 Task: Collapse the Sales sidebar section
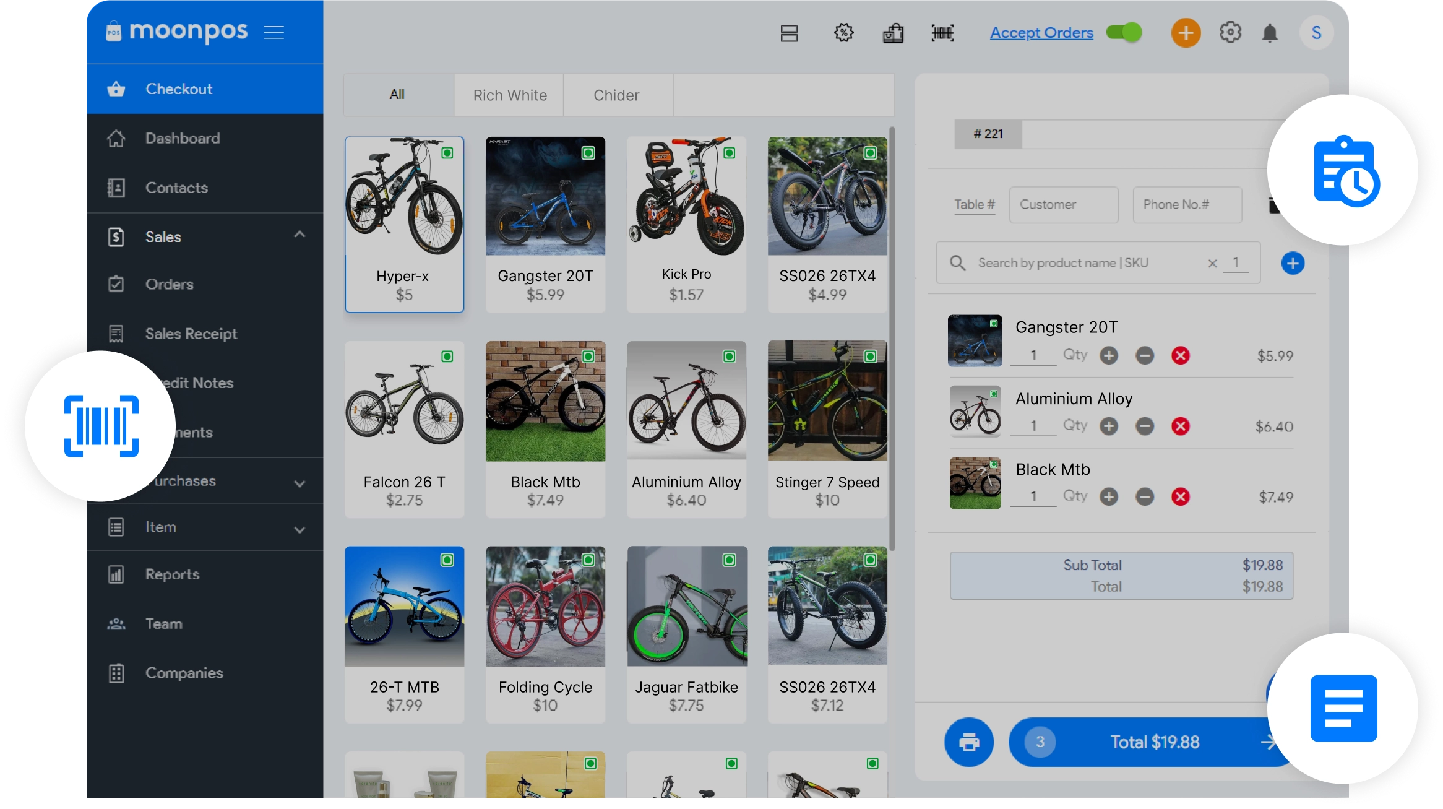[299, 235]
